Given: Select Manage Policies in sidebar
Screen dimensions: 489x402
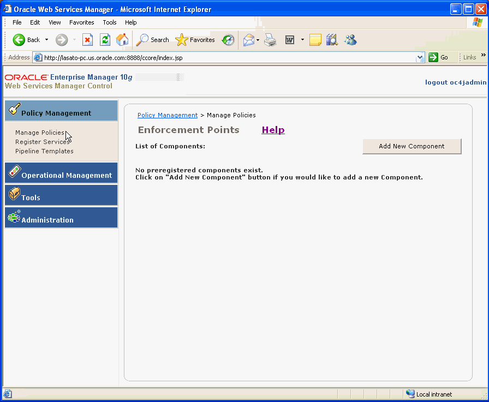Looking at the screenshot, I should (40, 133).
